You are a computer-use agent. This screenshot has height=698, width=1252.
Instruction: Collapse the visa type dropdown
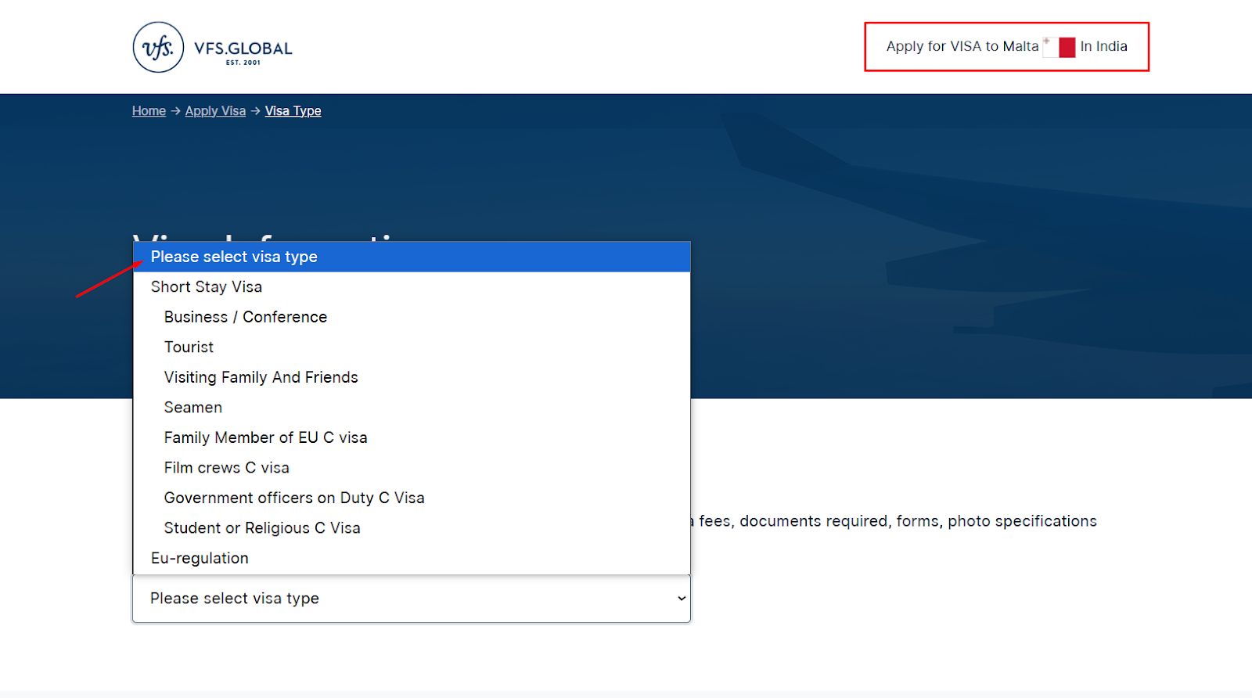click(x=412, y=599)
